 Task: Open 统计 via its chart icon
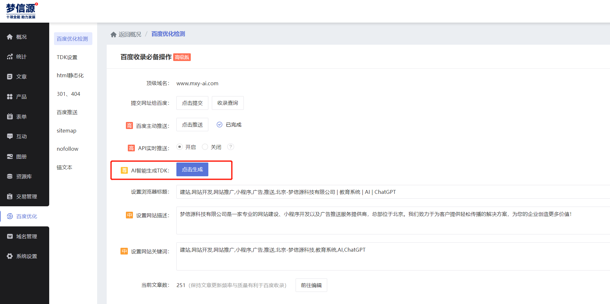point(10,57)
